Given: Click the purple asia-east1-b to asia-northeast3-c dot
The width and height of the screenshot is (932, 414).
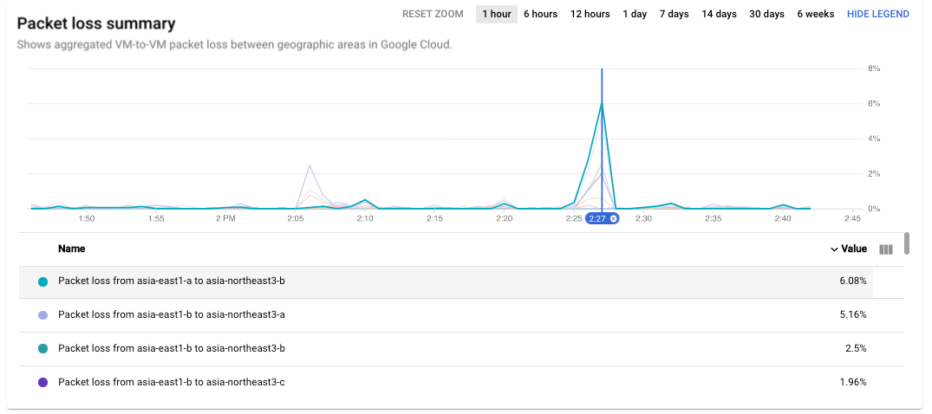Looking at the screenshot, I should pos(43,382).
